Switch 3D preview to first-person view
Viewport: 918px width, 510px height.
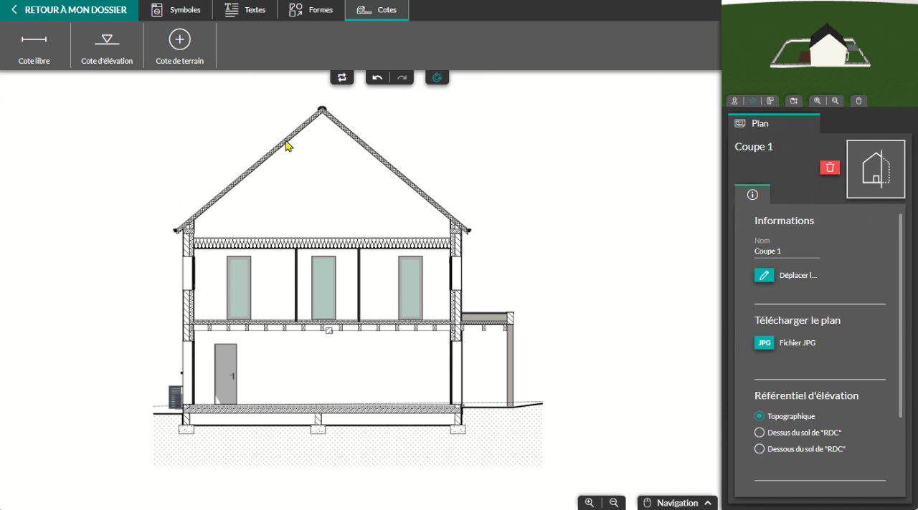click(x=734, y=101)
